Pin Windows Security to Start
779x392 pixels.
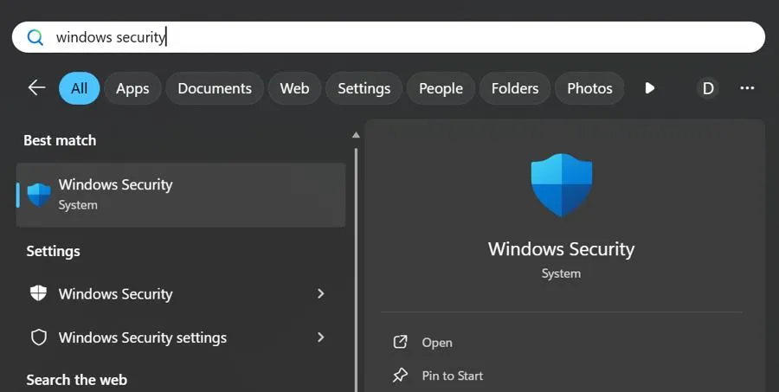[x=452, y=376]
